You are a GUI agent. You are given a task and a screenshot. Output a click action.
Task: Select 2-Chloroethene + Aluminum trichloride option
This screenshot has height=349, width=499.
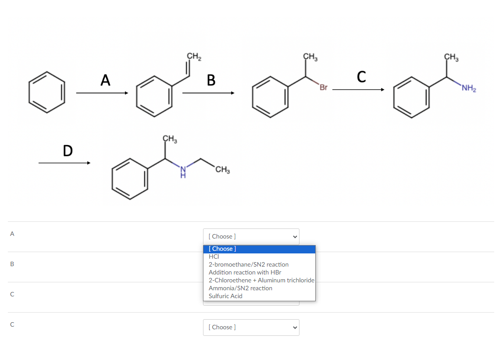click(x=260, y=280)
